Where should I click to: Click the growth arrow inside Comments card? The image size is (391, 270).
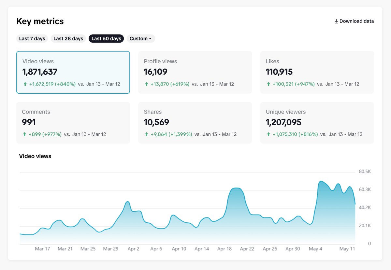click(x=25, y=134)
